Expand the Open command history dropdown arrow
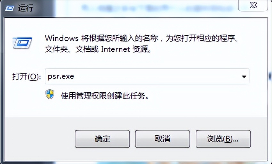272x164 pixels. (244, 77)
